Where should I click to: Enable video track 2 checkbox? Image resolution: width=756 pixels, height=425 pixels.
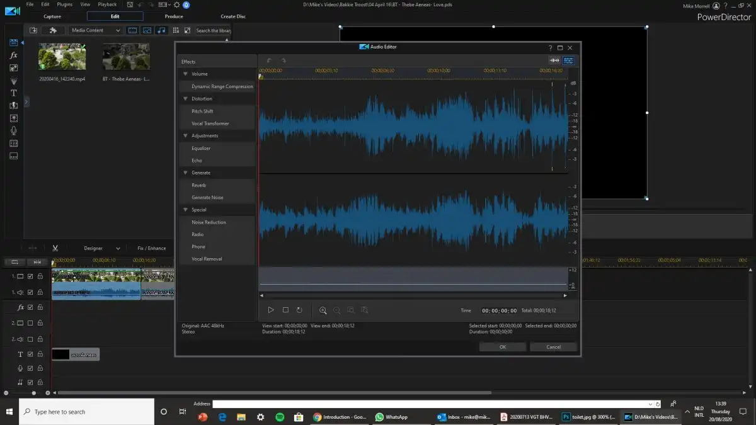coord(30,323)
